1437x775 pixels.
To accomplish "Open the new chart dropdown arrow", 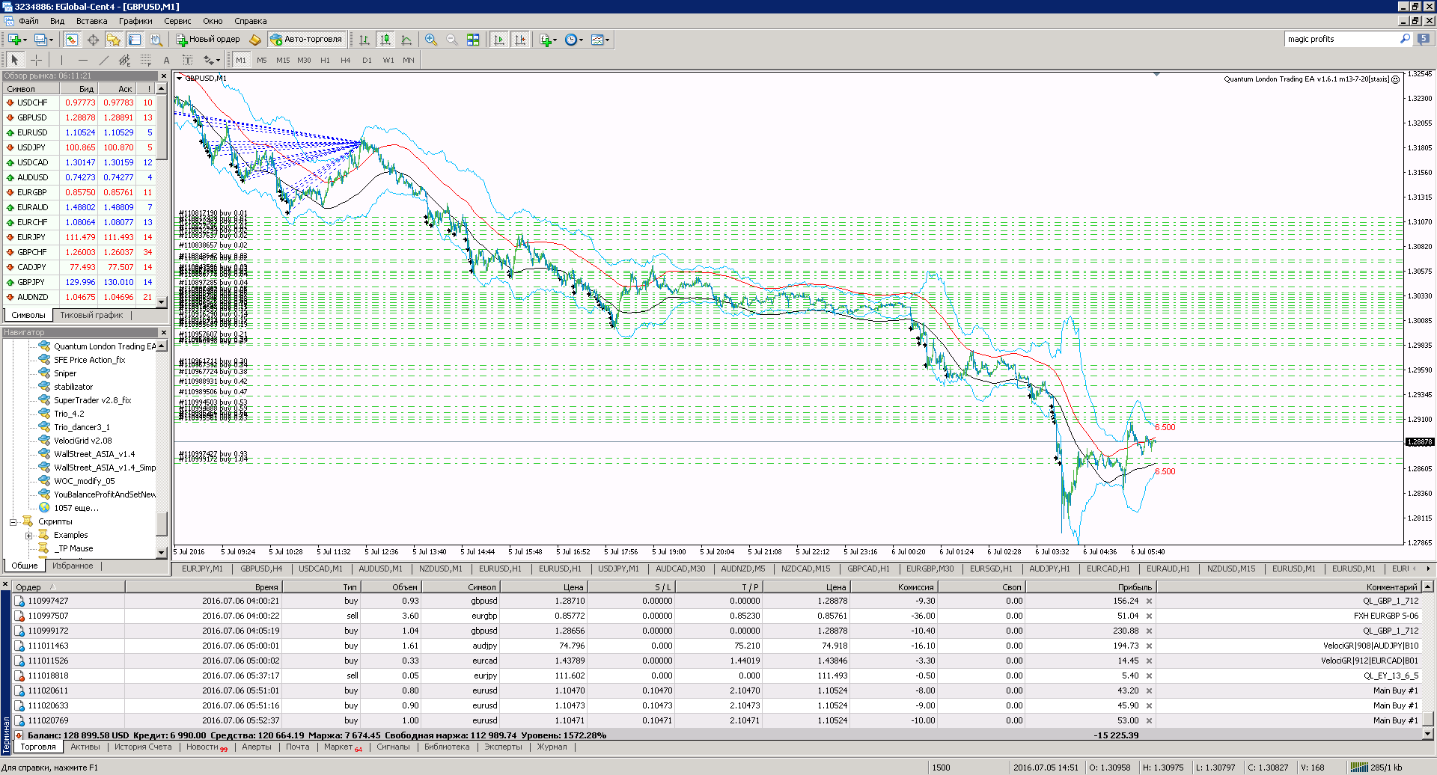I will coord(25,40).
